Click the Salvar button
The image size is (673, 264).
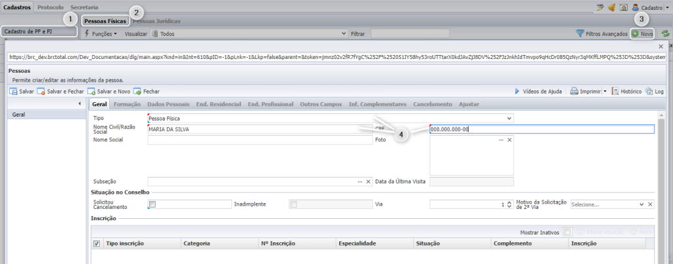pos(22,92)
